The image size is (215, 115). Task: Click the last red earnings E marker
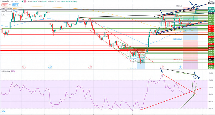pyautogui.click(x=162, y=67)
